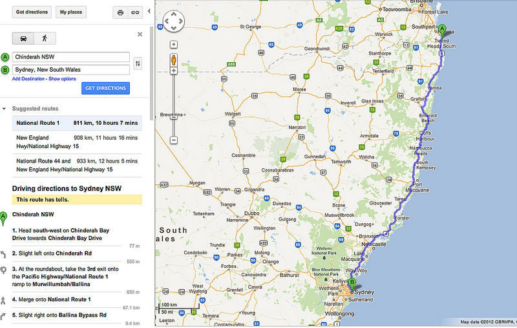Click the Get directions tab button
Screen dimensions: 517x328
click(32, 12)
